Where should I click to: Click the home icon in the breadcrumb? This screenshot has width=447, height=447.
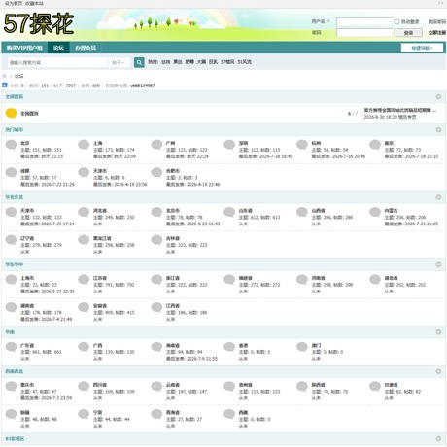click(4, 76)
